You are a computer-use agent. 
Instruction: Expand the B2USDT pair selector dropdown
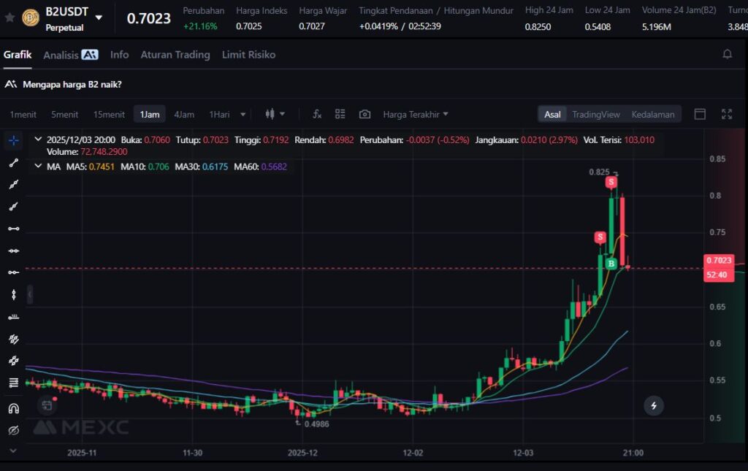pyautogui.click(x=99, y=18)
